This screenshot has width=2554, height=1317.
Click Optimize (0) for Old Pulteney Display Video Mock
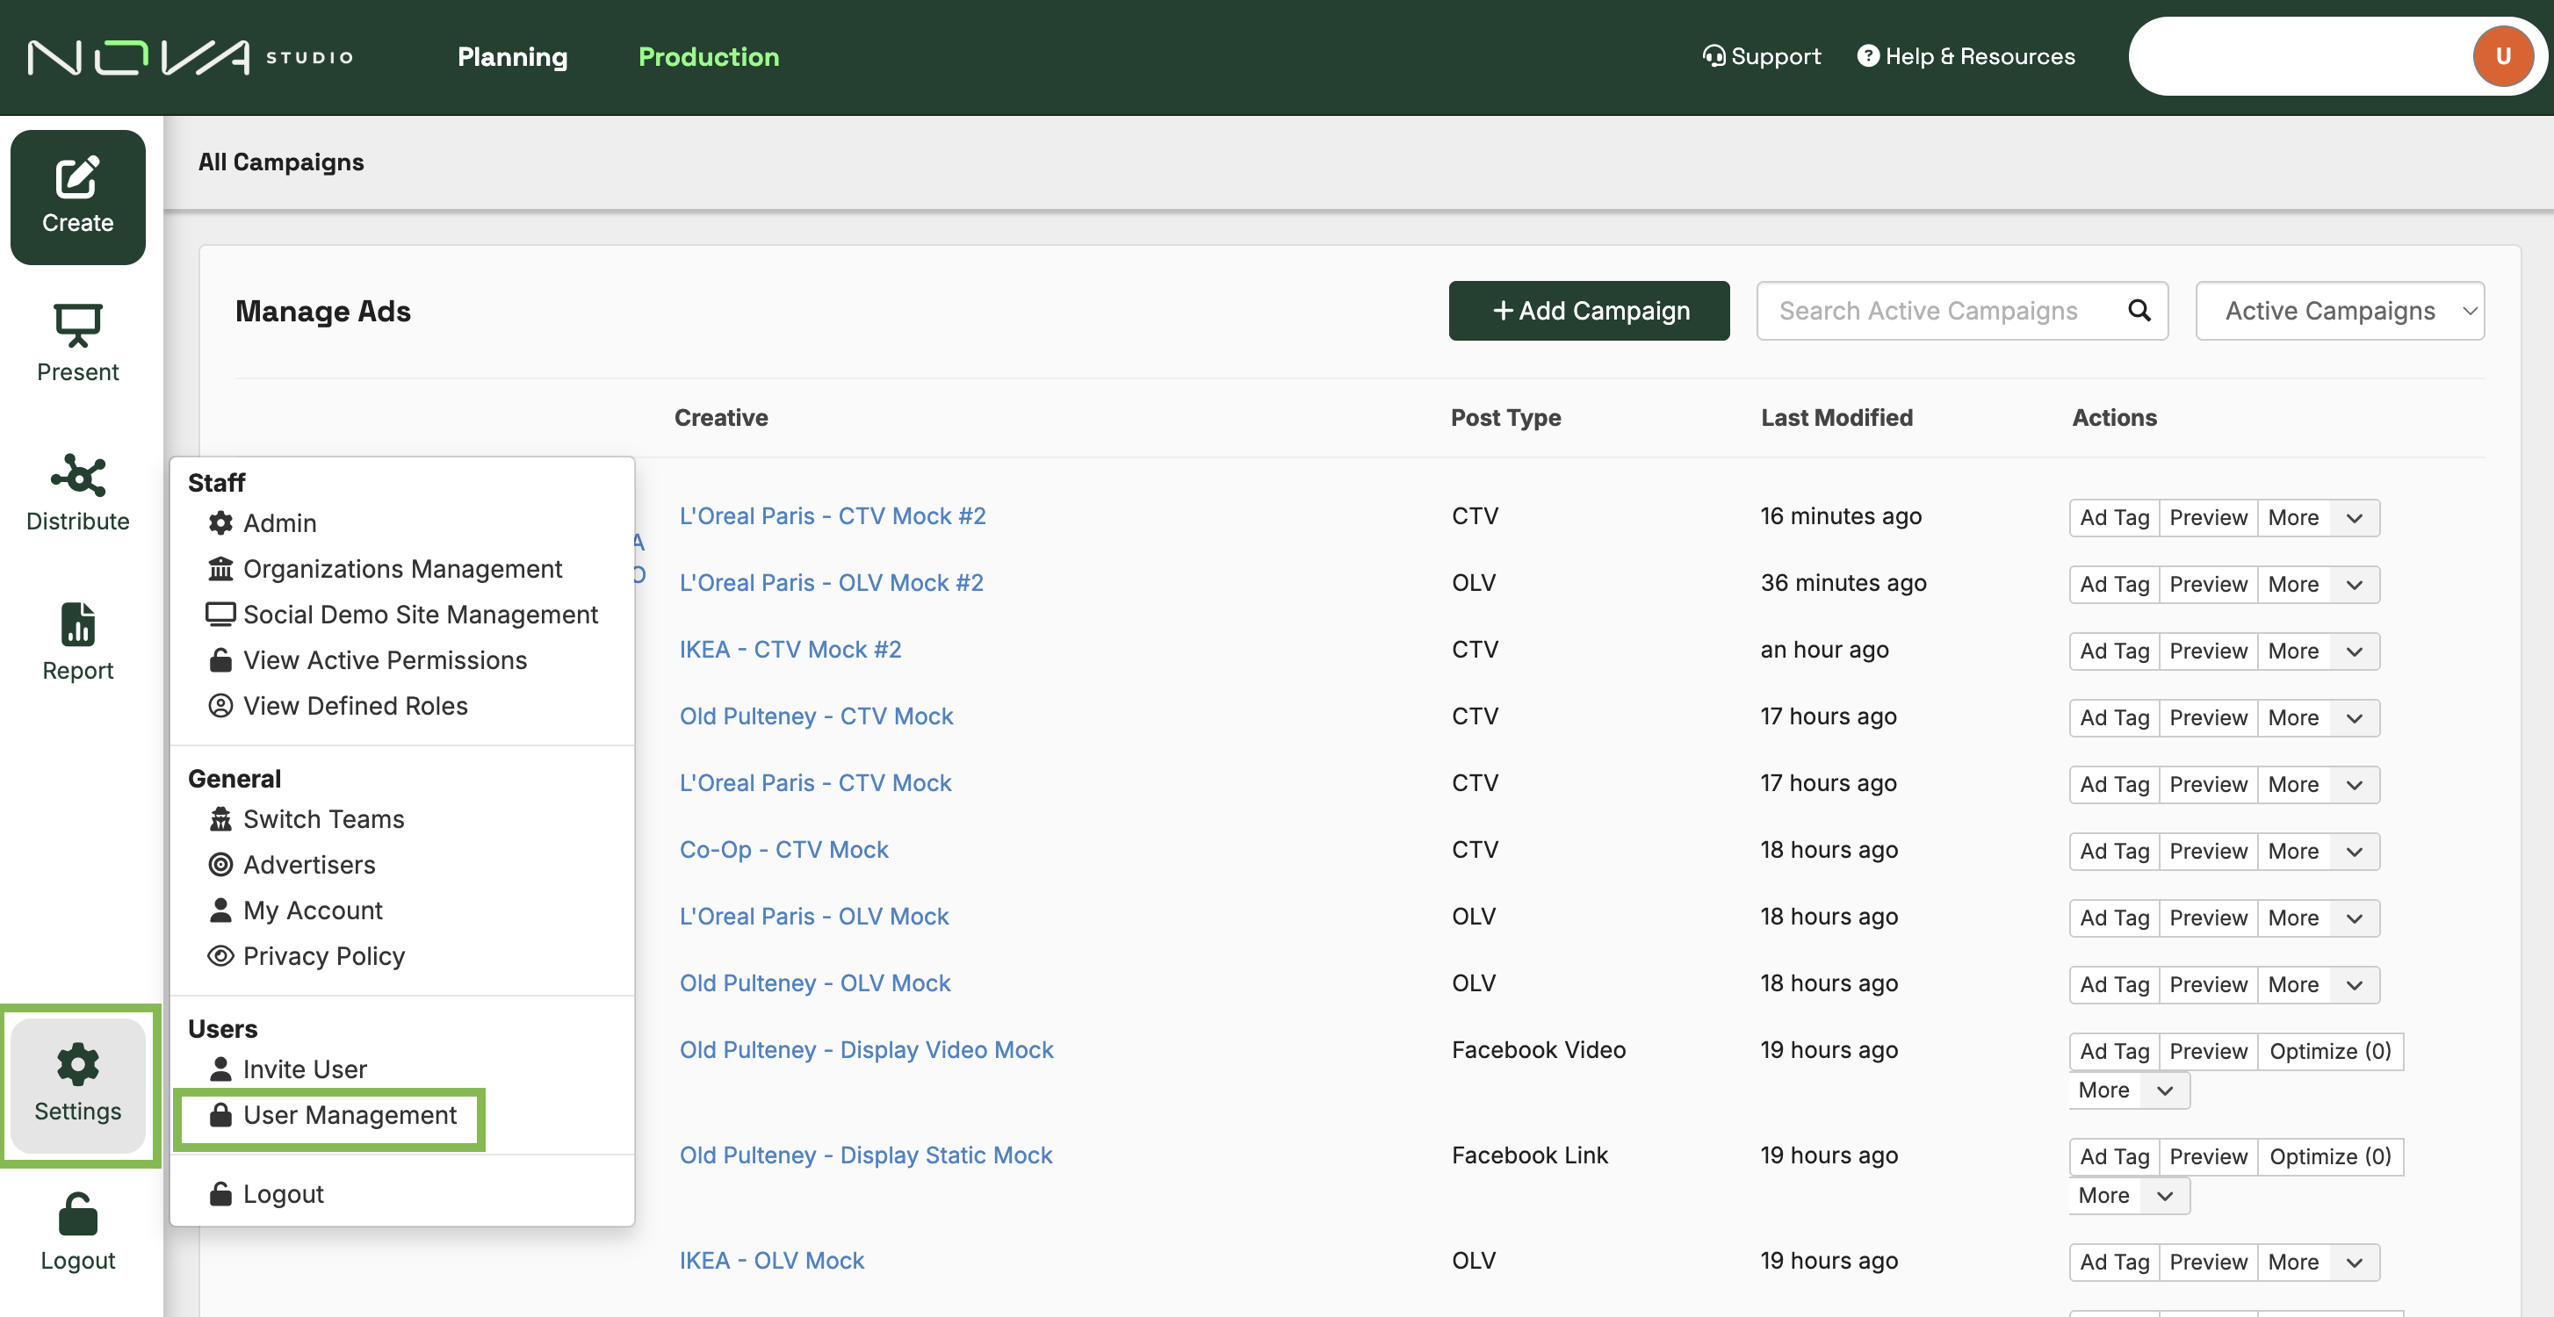pyautogui.click(x=2330, y=1050)
